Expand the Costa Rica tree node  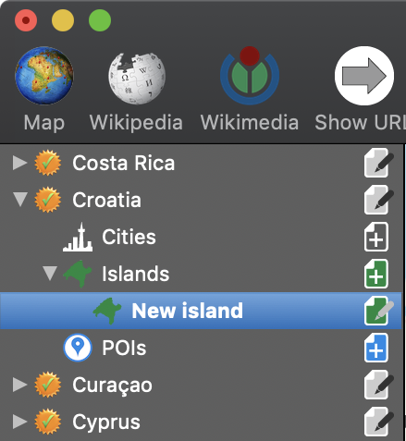pos(19,163)
